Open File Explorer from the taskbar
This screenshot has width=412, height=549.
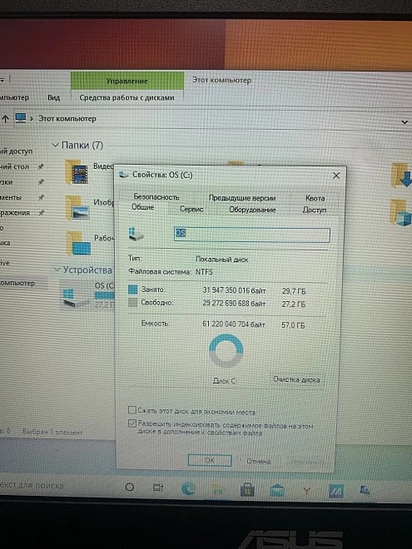pos(217,489)
